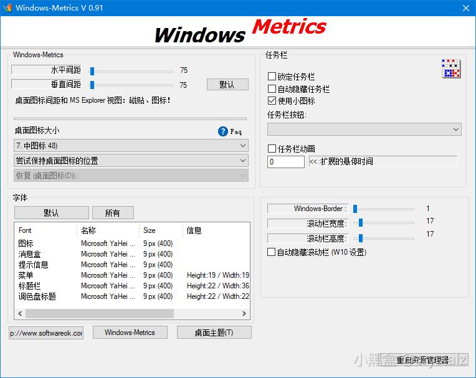
Task: Click the 水平间距 label button
Action: click(47, 70)
